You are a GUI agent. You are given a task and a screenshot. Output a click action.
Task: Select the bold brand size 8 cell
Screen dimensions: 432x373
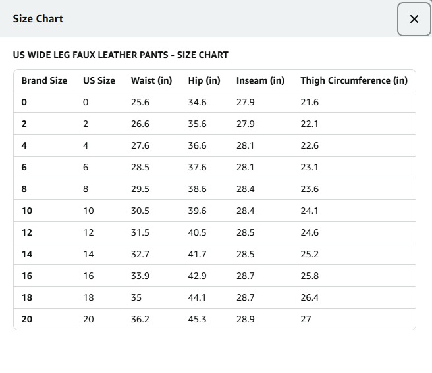24,189
